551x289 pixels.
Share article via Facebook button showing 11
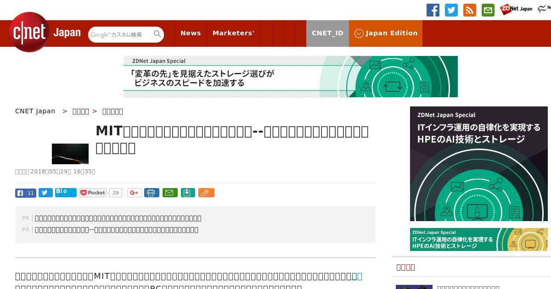coord(26,193)
